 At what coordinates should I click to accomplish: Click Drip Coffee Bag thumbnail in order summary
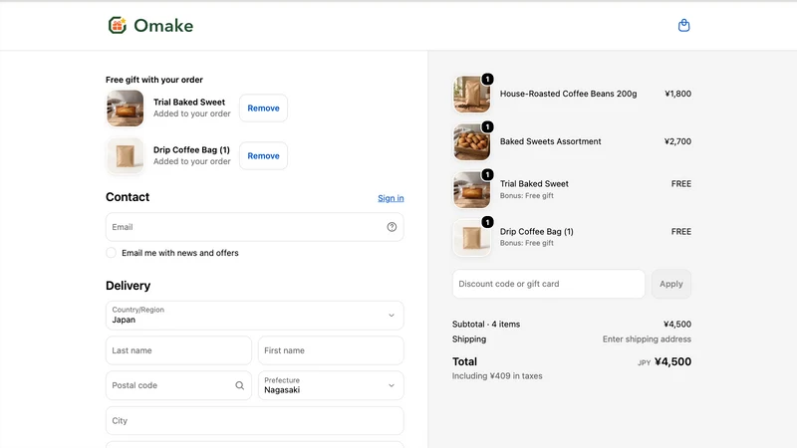point(471,237)
